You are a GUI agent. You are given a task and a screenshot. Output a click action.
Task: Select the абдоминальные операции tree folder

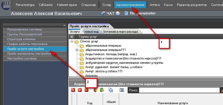[103, 46]
